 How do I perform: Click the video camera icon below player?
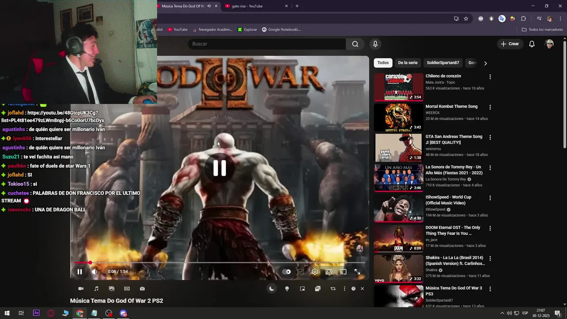coord(81,288)
